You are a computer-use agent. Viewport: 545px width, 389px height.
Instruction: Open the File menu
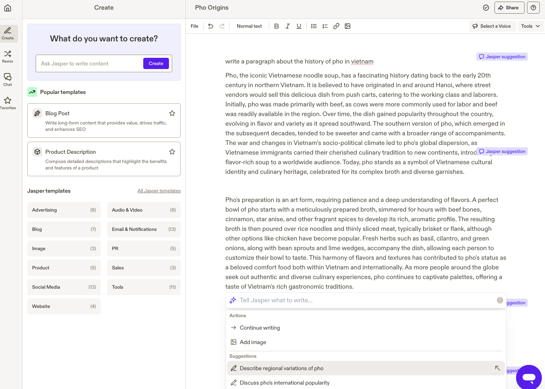pyautogui.click(x=195, y=26)
